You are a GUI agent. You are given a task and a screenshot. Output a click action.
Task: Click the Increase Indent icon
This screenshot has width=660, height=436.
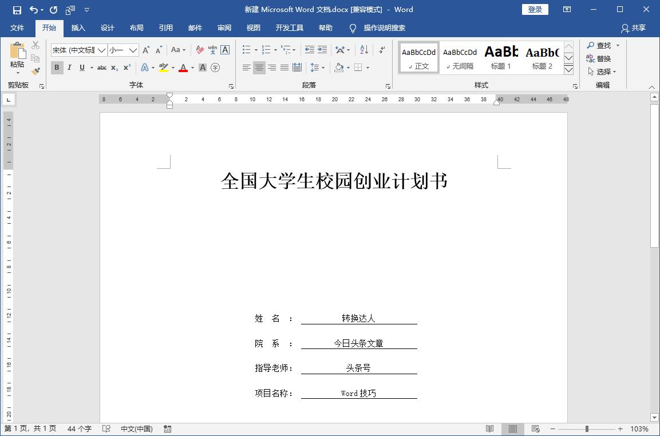point(322,50)
